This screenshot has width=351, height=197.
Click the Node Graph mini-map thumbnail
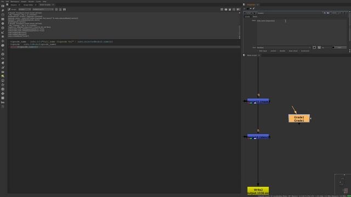coord(342,184)
